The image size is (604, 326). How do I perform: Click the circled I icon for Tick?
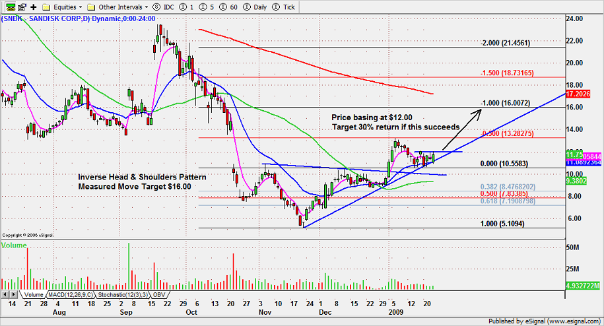tap(276, 7)
